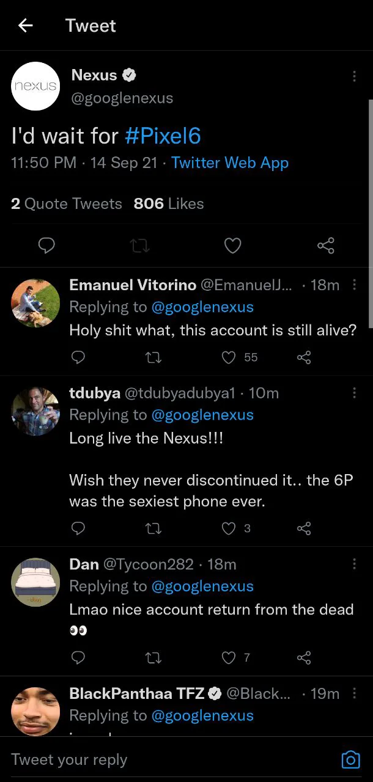Open more options on Nexus tweet
The height and width of the screenshot is (782, 373).
(354, 76)
